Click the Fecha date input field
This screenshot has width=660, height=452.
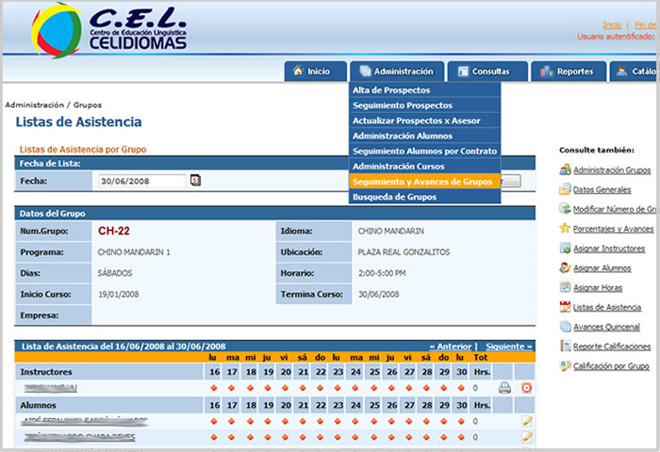click(x=141, y=181)
